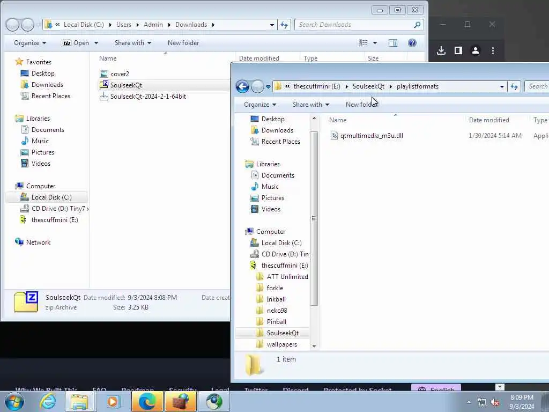Click the navigation pane scrollbar thumb
This screenshot has width=549, height=412.
click(314, 218)
